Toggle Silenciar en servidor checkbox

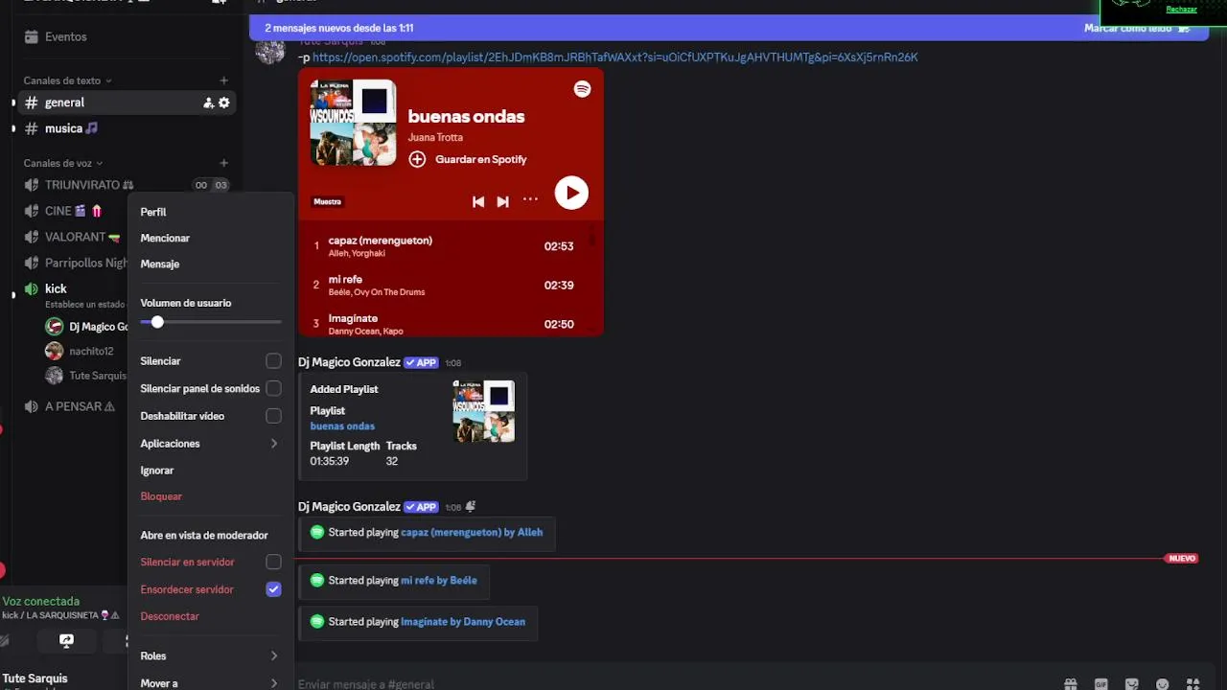(274, 562)
